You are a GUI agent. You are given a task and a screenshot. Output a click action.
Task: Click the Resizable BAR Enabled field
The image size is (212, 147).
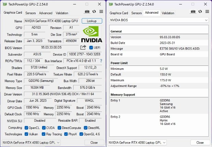[x=90, y=120]
